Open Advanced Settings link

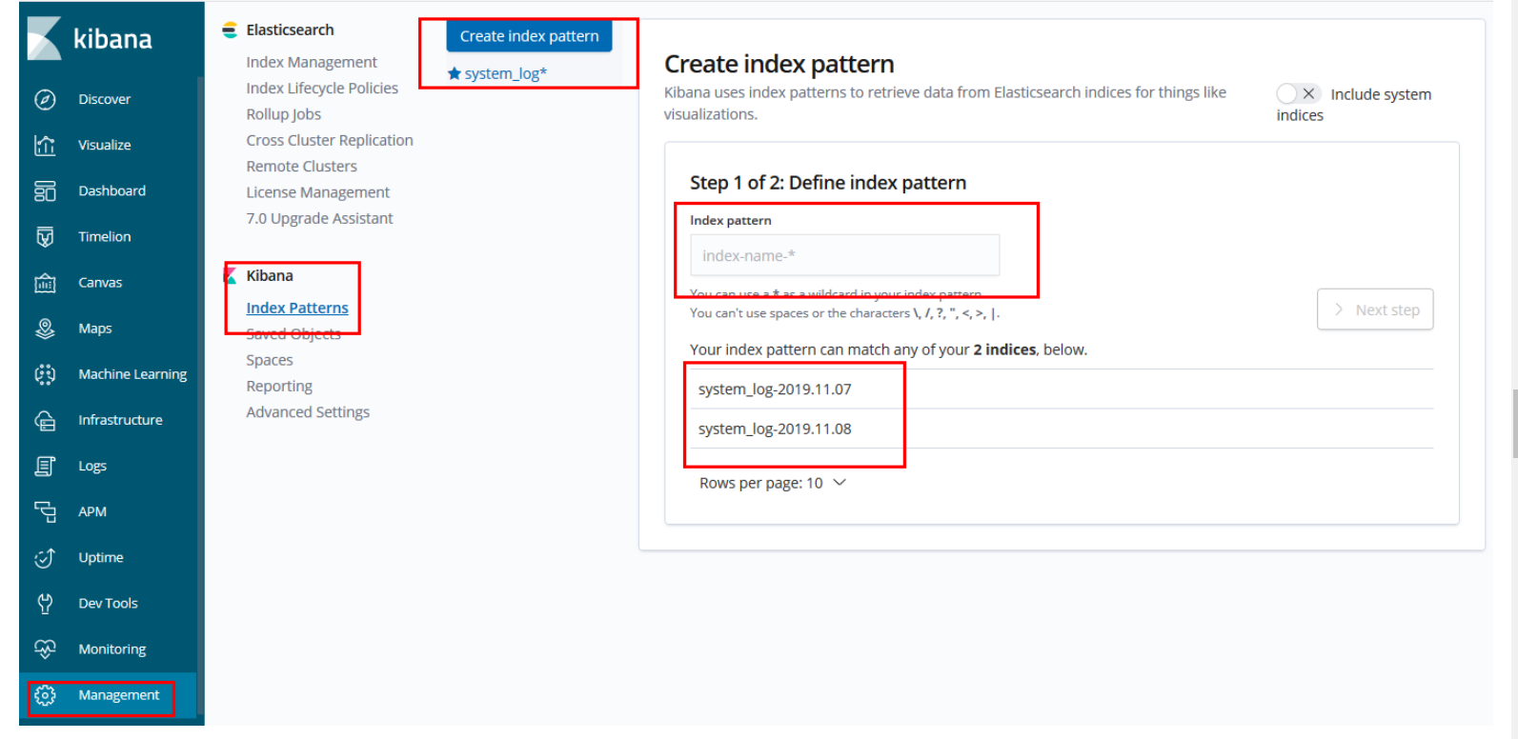point(308,412)
